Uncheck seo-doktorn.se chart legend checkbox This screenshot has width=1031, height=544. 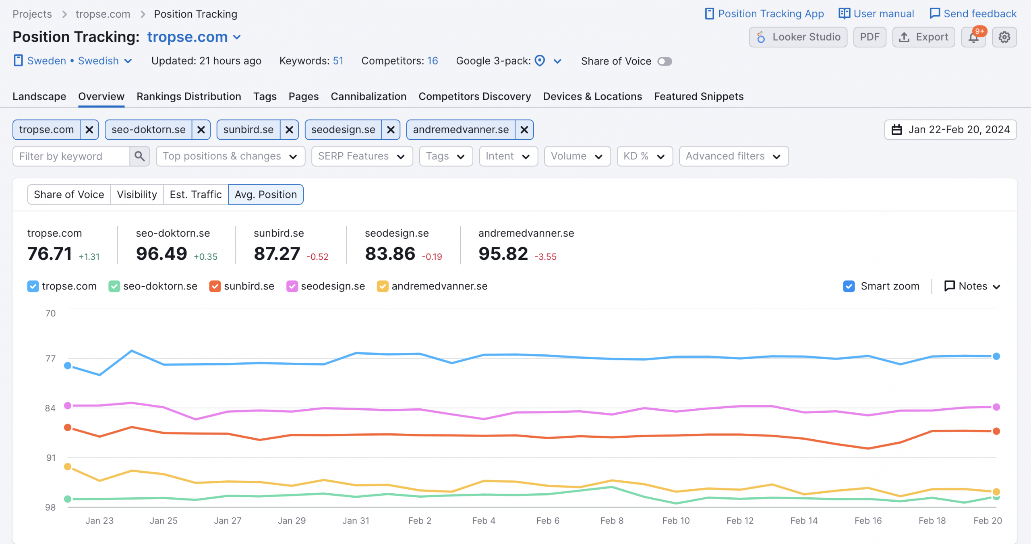pyautogui.click(x=114, y=286)
